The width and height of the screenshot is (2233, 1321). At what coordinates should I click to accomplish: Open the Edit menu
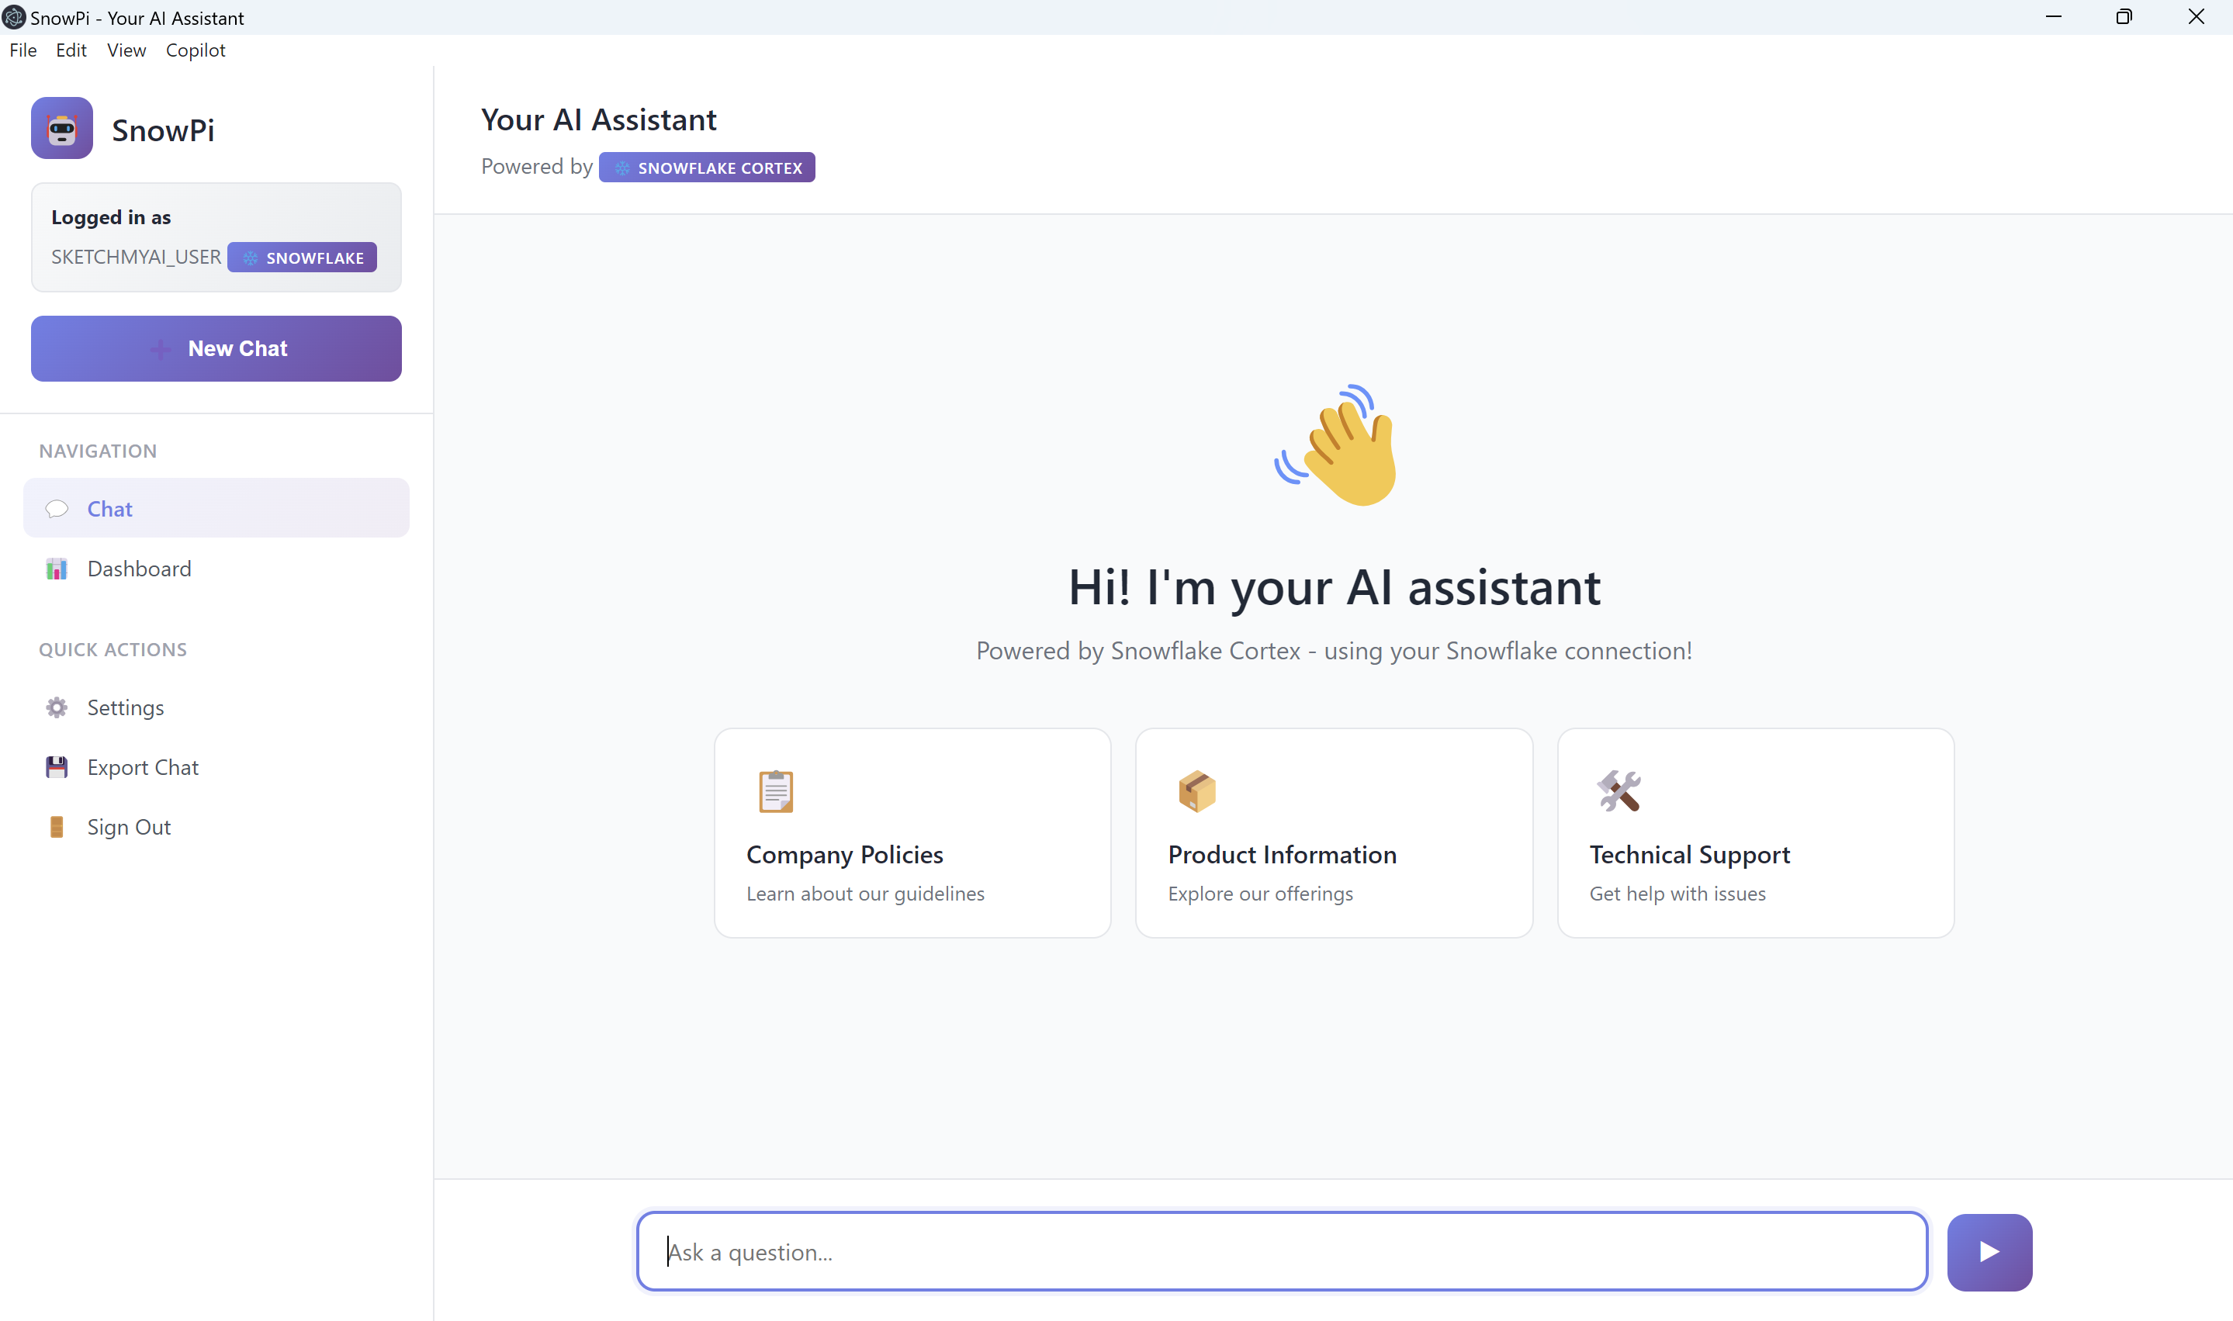[x=71, y=50]
